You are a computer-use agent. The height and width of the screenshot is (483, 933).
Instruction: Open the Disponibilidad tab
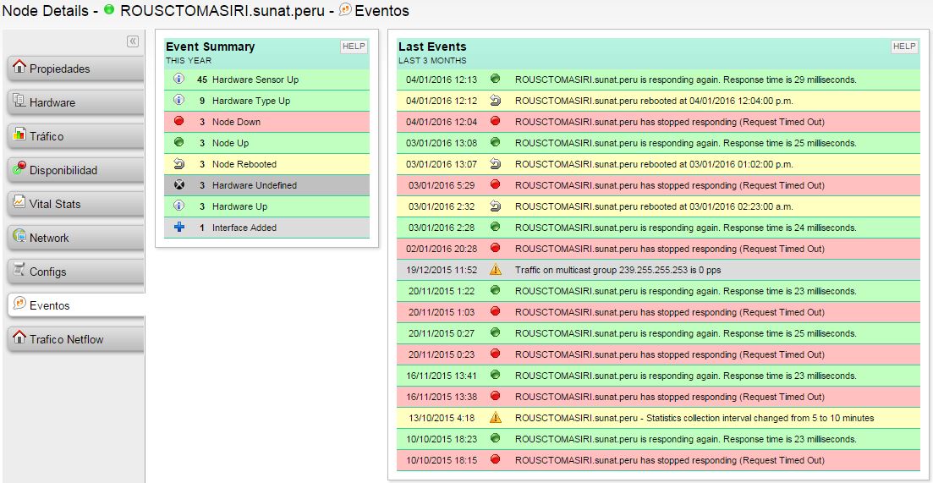coord(75,170)
